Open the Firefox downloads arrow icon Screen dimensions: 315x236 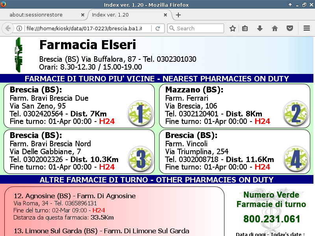point(260,28)
